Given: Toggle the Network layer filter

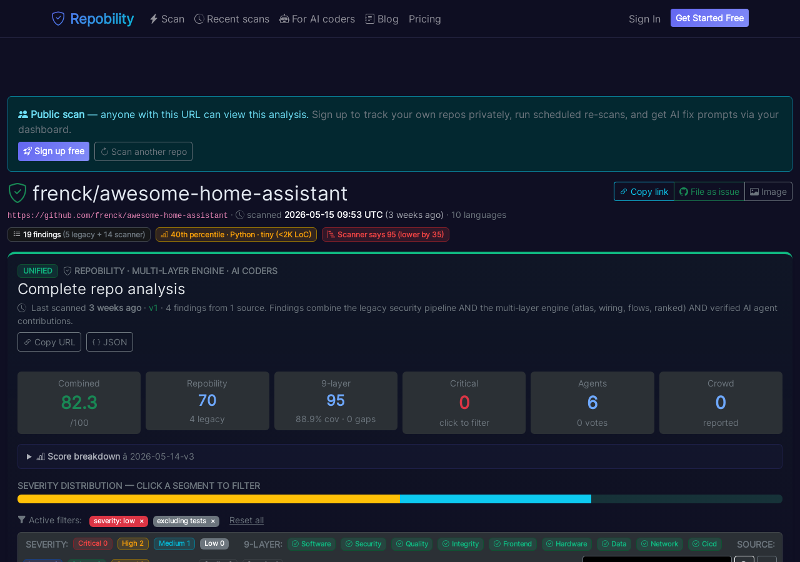Looking at the screenshot, I should click(x=659, y=544).
